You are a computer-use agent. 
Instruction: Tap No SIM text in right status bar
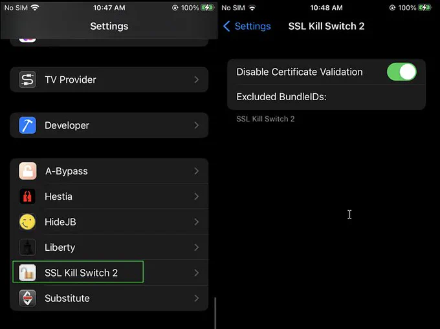pyautogui.click(x=234, y=8)
